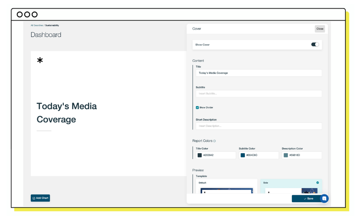Viewport: 361px width, 220px height.
Task: Click the Subtitle input field
Action: [x=258, y=94]
